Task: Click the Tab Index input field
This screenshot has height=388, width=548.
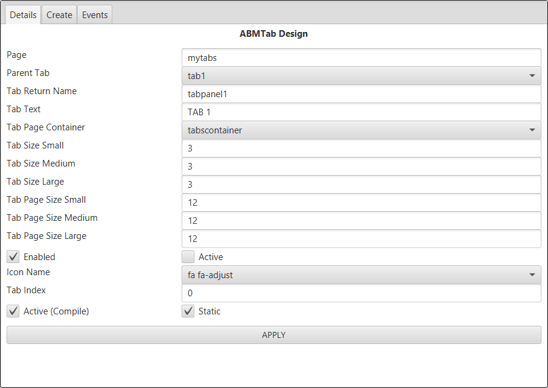Action: [361, 293]
